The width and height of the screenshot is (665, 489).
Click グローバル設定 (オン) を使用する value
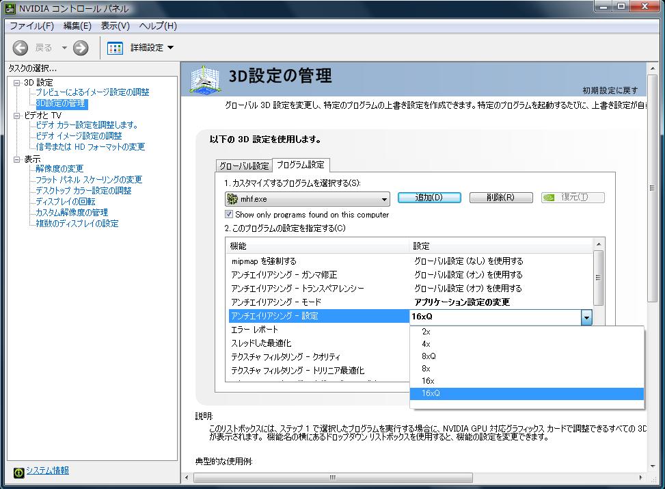(x=469, y=275)
